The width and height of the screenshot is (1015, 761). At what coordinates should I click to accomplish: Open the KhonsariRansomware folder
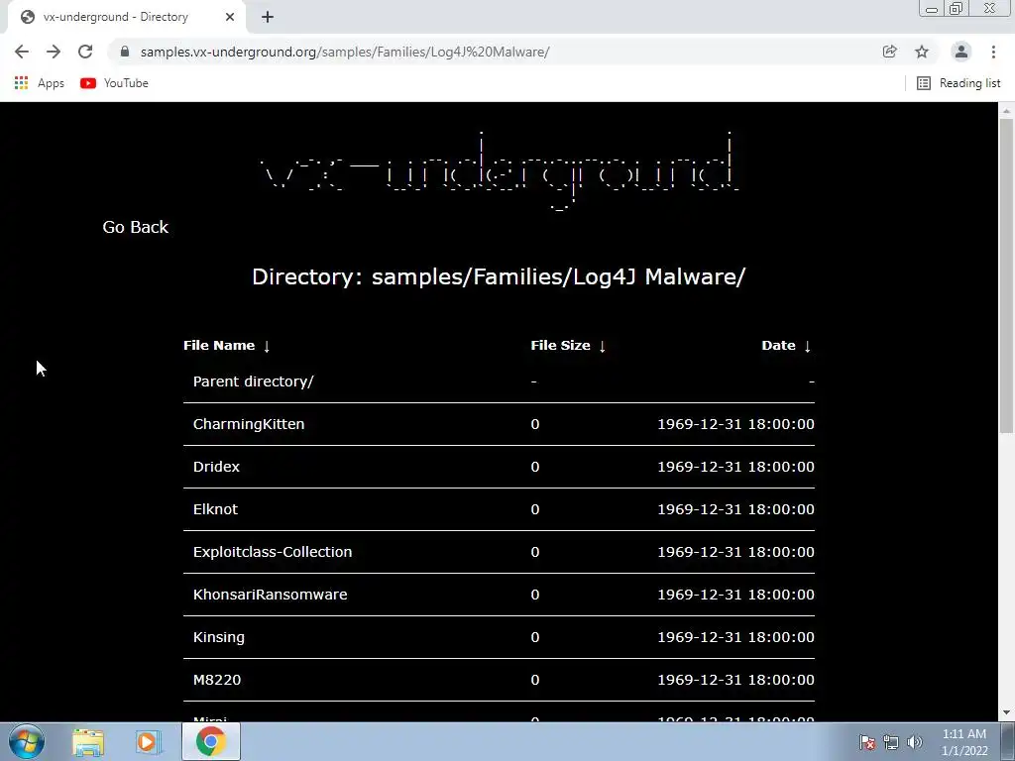270,596
